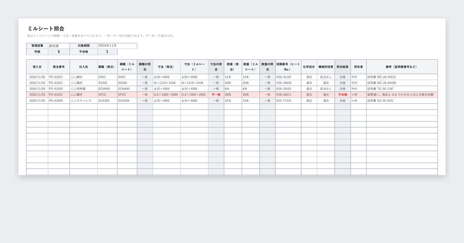Select the 照合結果 column header
The width and height of the screenshot is (464, 243).
(343, 67)
